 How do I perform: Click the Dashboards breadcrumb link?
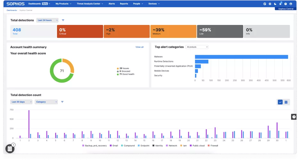pos(12,10)
